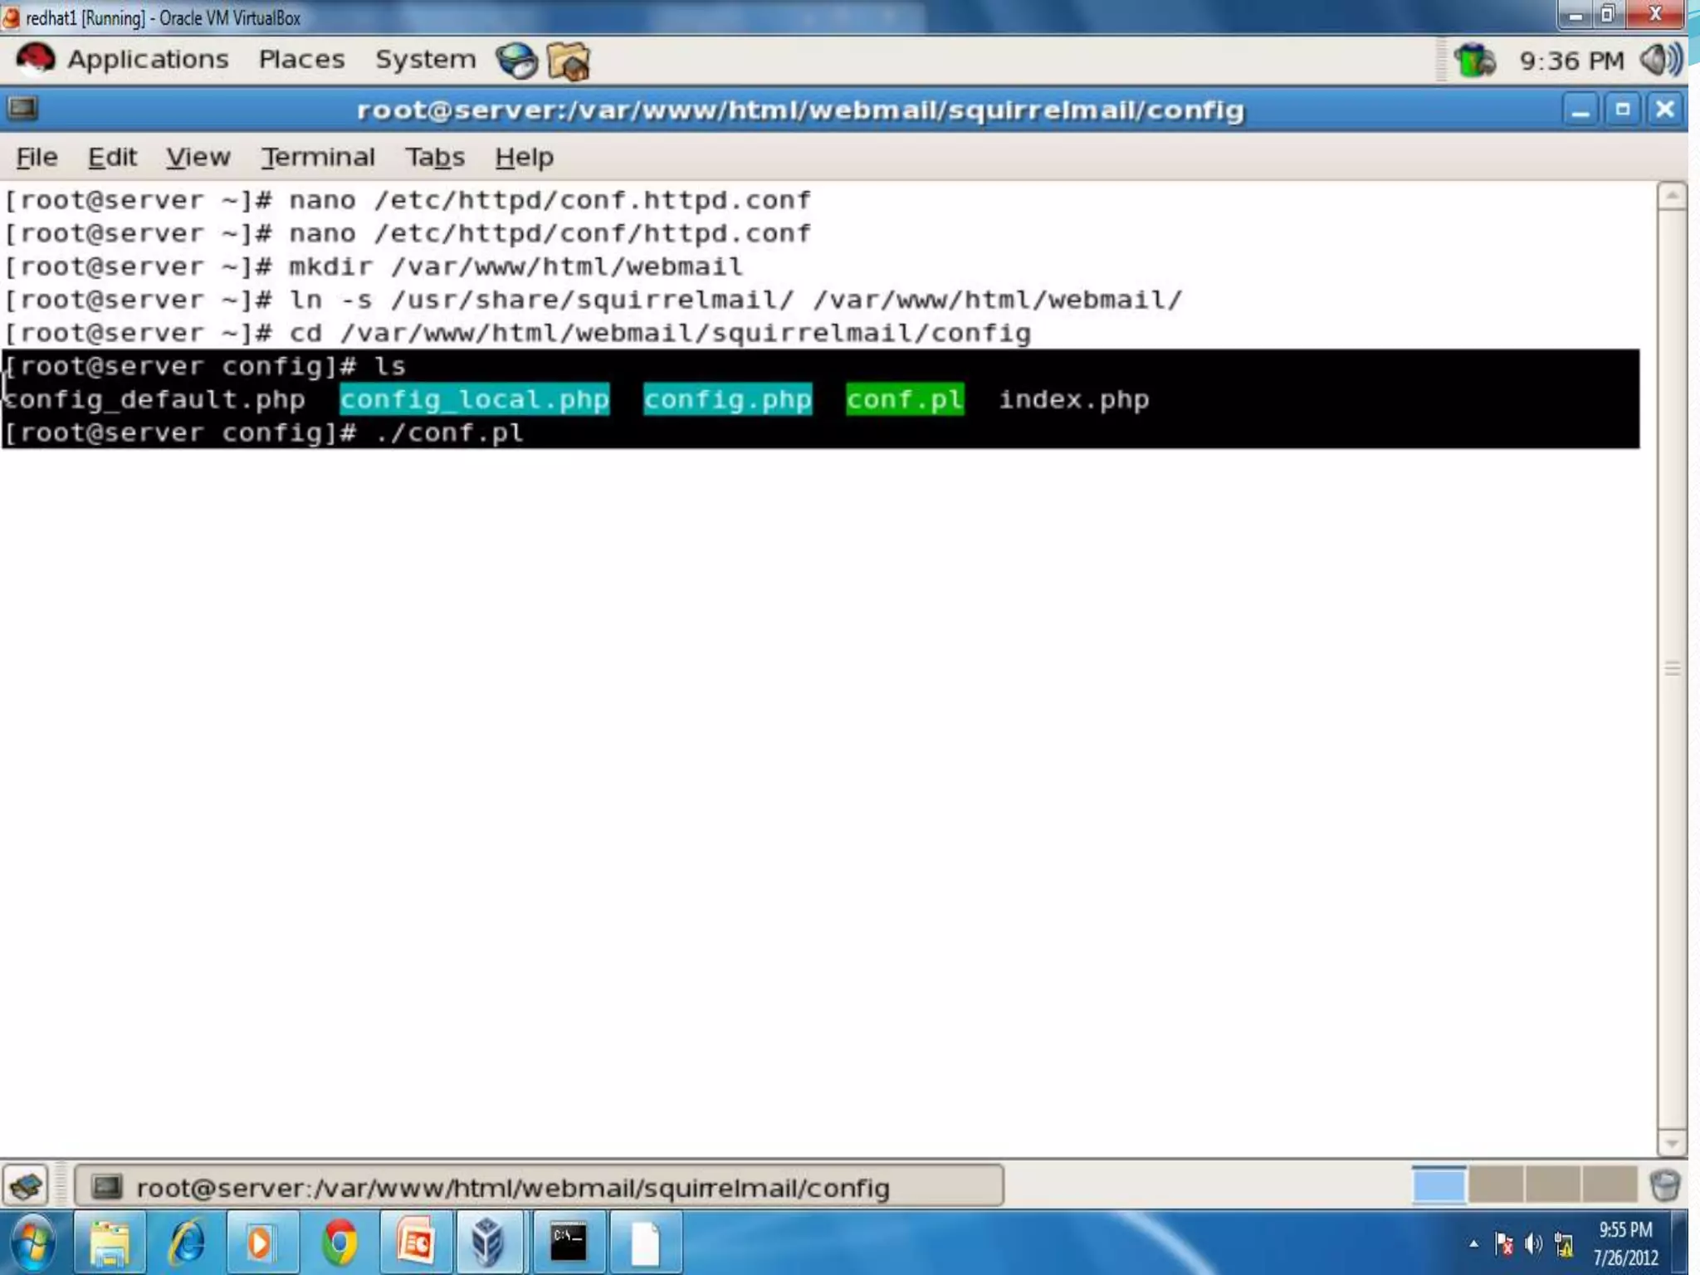Viewport: 1700px width, 1275px height.
Task: Launch the email client panel icon
Action: [569, 61]
